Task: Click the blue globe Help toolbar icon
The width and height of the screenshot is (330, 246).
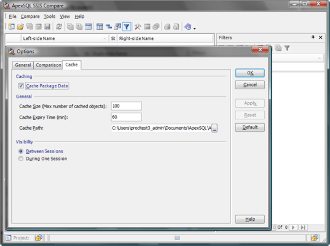Action: pyautogui.click(x=187, y=26)
